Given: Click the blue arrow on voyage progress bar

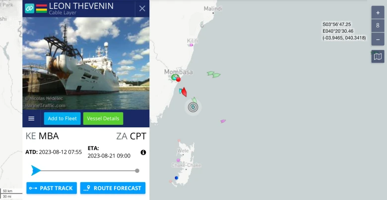Looking at the screenshot, I should pos(36,170).
